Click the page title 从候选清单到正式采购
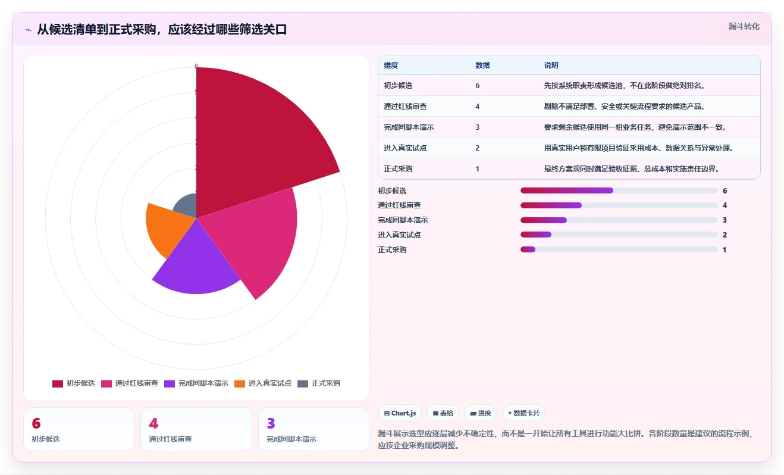784x475 pixels. coord(162,29)
